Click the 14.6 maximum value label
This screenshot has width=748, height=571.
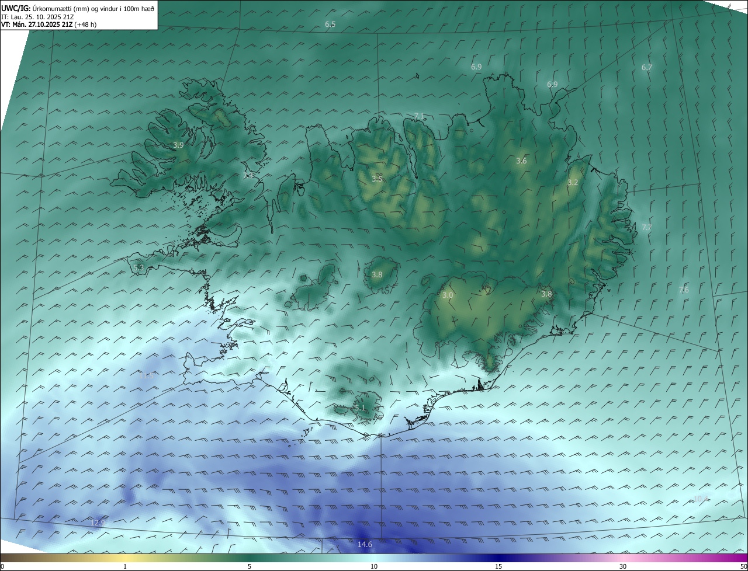pyautogui.click(x=365, y=545)
